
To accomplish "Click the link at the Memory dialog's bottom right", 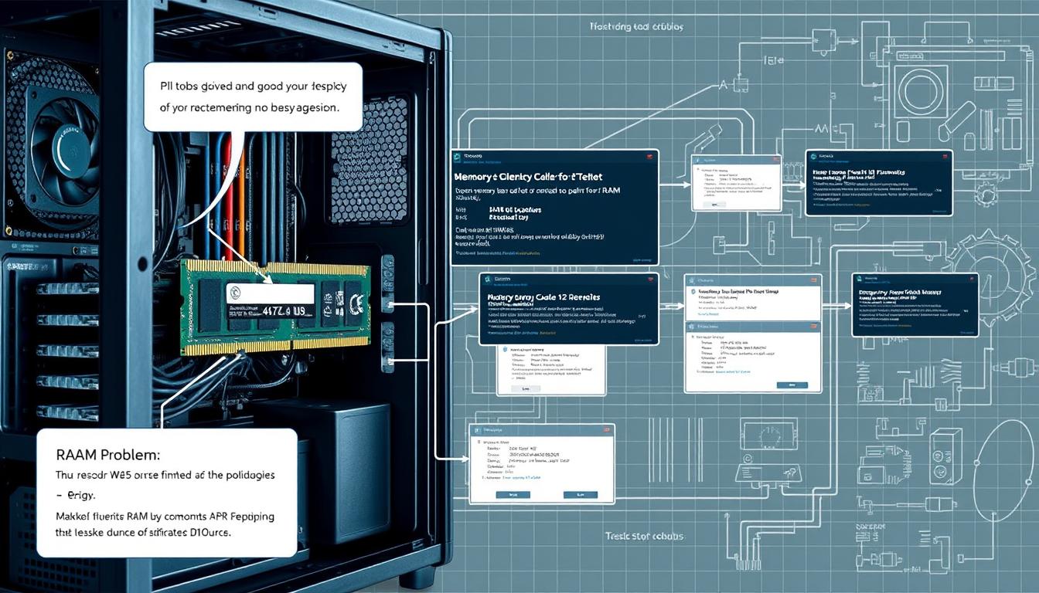I will click(x=640, y=260).
